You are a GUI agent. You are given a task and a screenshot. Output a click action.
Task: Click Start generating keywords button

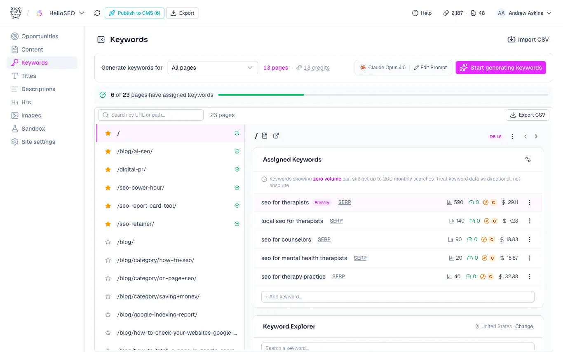pos(501,68)
